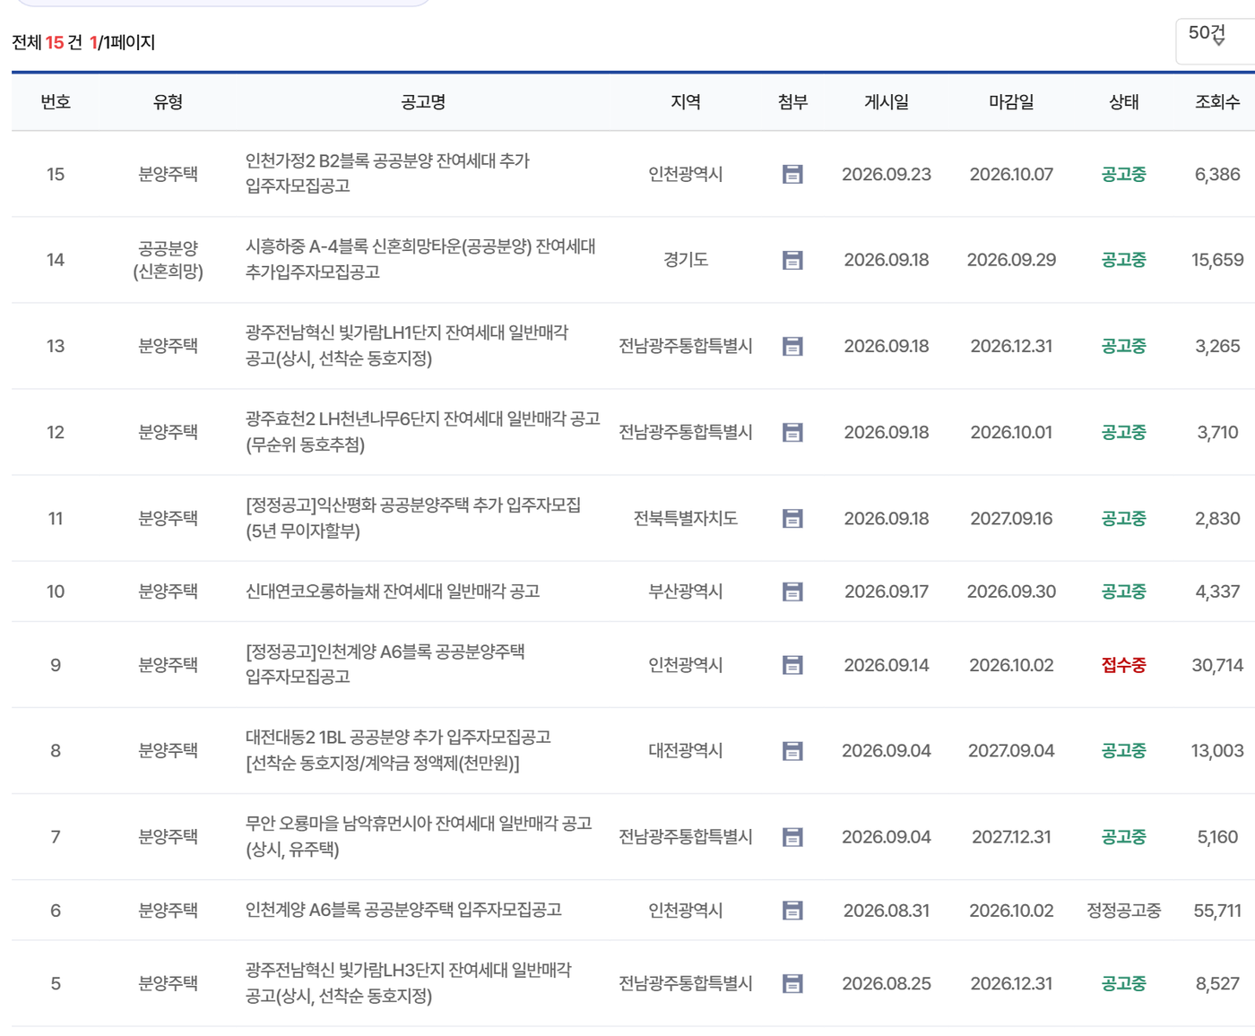Open the 무안 오룡마을 남악휴먼시아 notice
The height and width of the screenshot is (1036, 1255).
point(419,836)
